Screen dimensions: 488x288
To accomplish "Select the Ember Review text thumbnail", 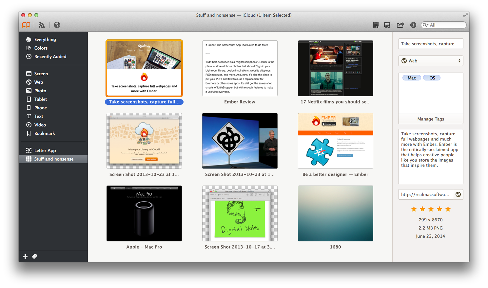I will [x=240, y=68].
